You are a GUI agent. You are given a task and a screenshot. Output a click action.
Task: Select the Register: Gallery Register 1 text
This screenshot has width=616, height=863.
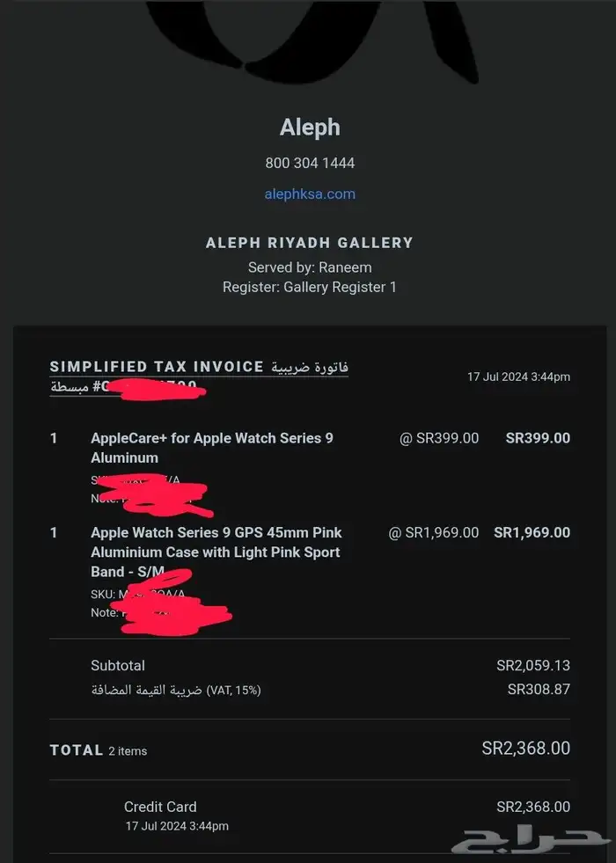point(310,287)
